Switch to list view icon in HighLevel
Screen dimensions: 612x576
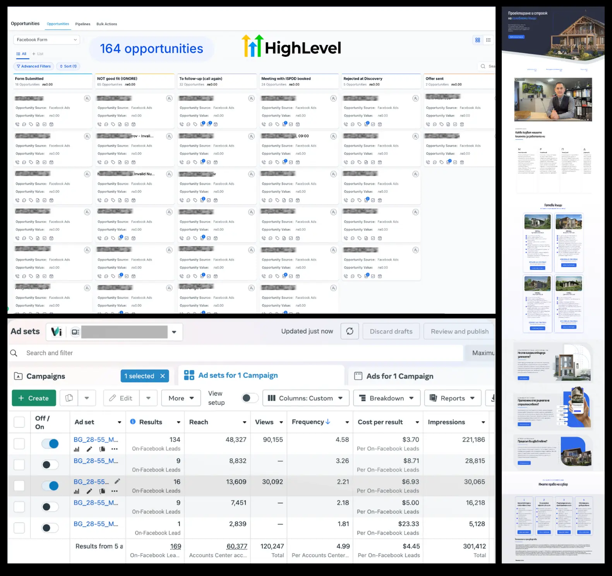point(489,40)
